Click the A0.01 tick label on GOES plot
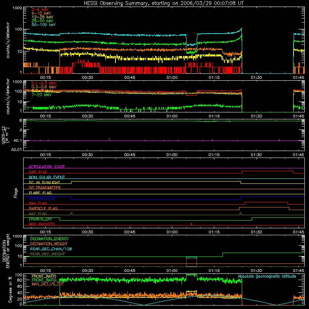The image size is (309, 309). tap(16, 150)
